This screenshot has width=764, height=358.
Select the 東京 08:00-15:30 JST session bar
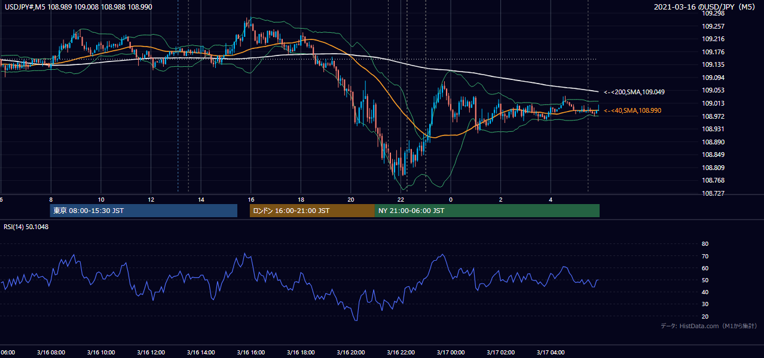143,211
